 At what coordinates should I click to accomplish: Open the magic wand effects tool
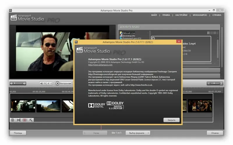point(31,120)
